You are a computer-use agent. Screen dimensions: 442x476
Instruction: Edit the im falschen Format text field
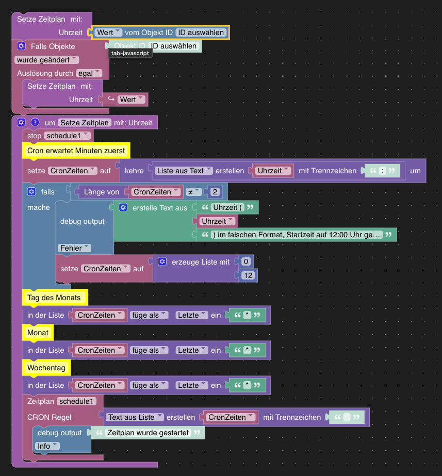coord(296,235)
